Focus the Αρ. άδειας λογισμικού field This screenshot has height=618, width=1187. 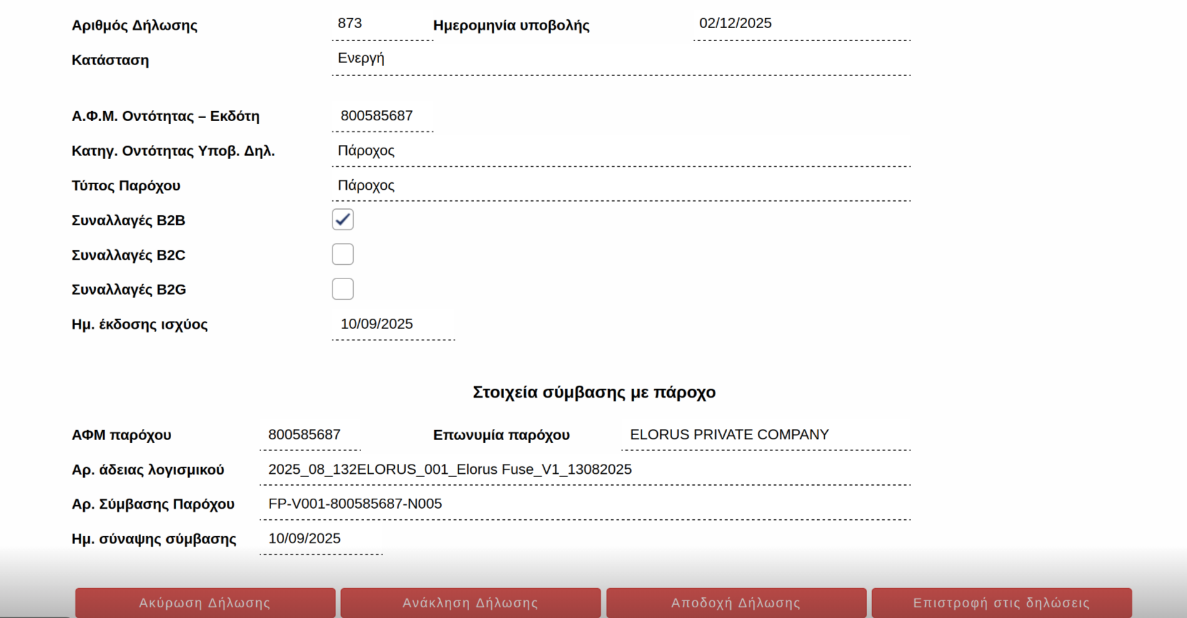[584, 470]
